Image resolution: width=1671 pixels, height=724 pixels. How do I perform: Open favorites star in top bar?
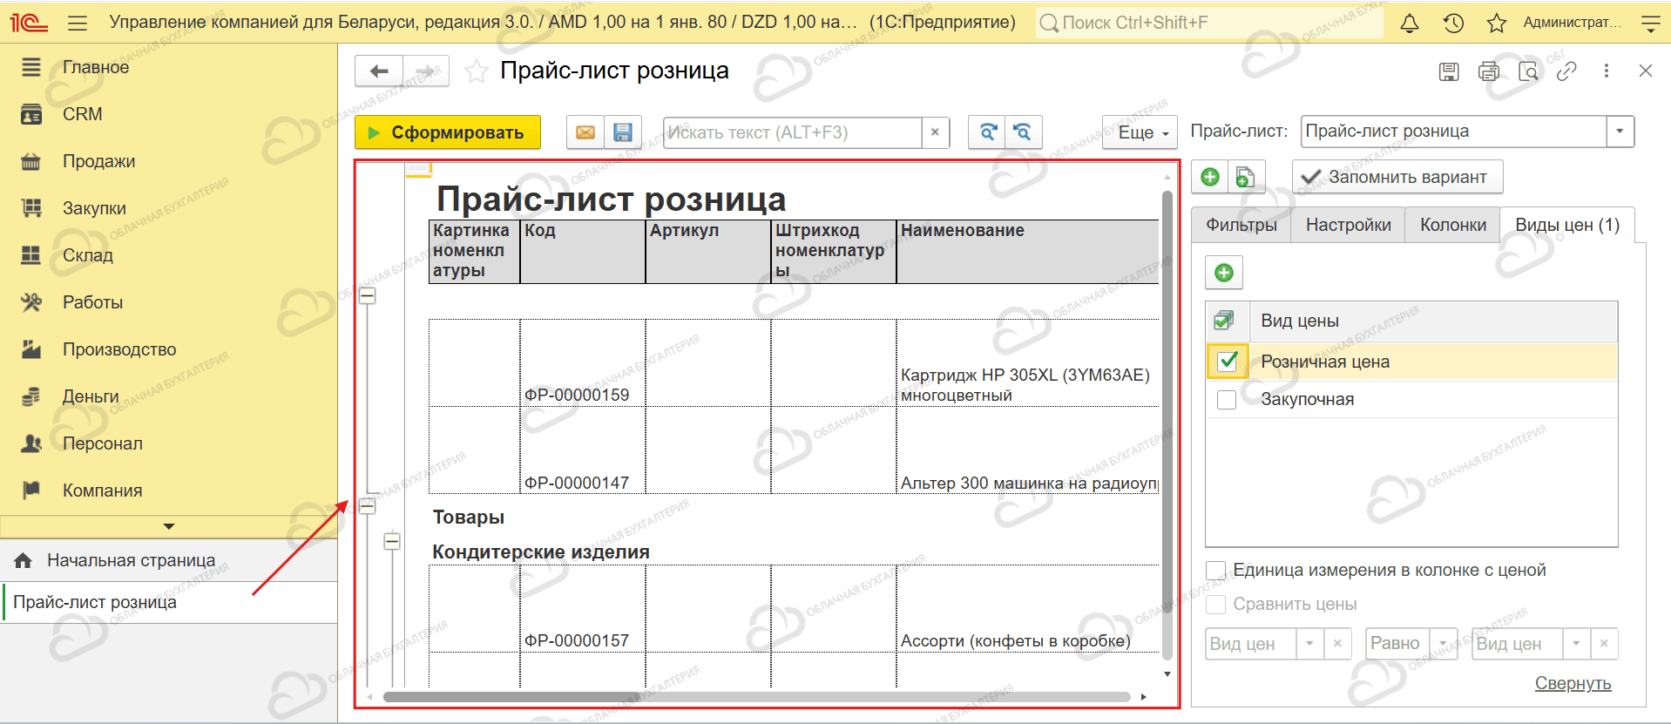tap(1496, 24)
